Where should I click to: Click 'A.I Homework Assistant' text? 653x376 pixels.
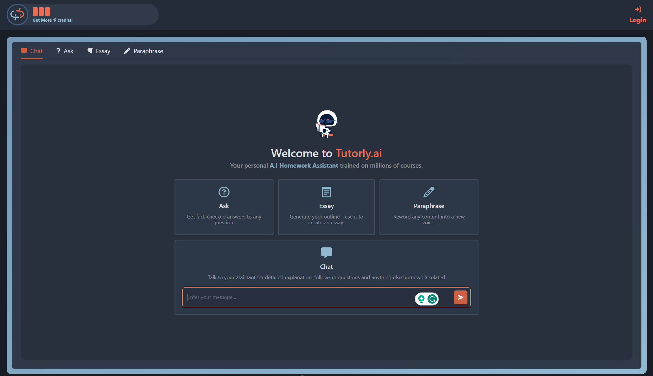point(304,166)
